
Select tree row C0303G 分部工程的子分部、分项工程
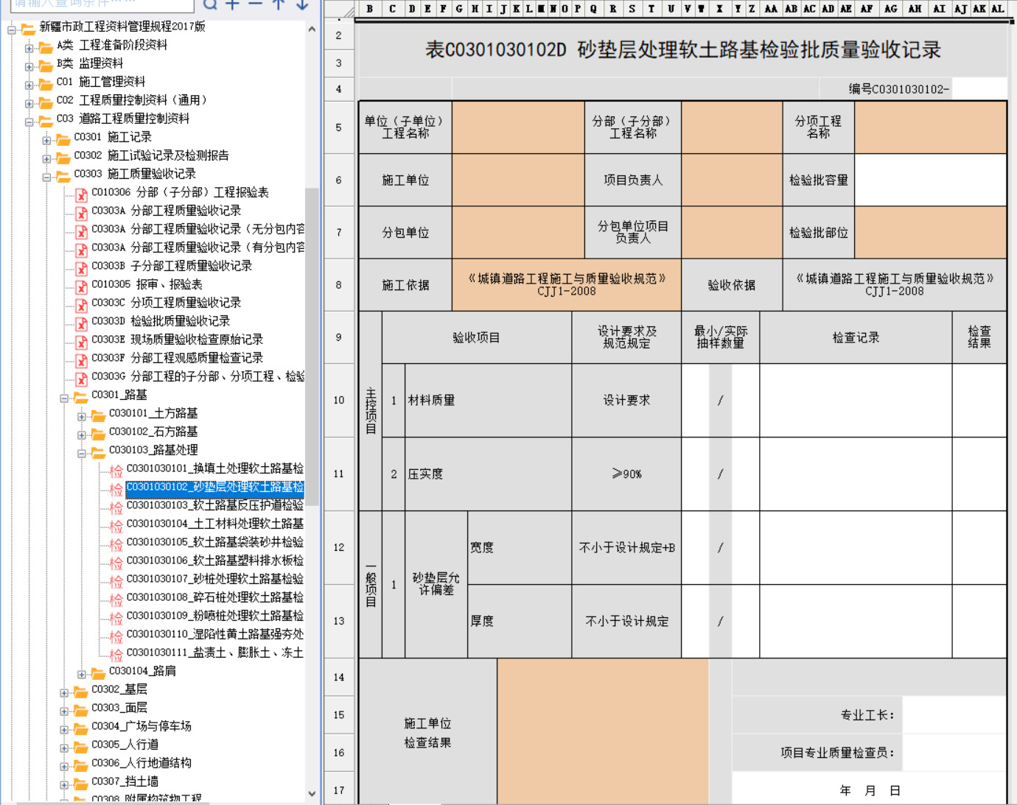[x=198, y=376]
